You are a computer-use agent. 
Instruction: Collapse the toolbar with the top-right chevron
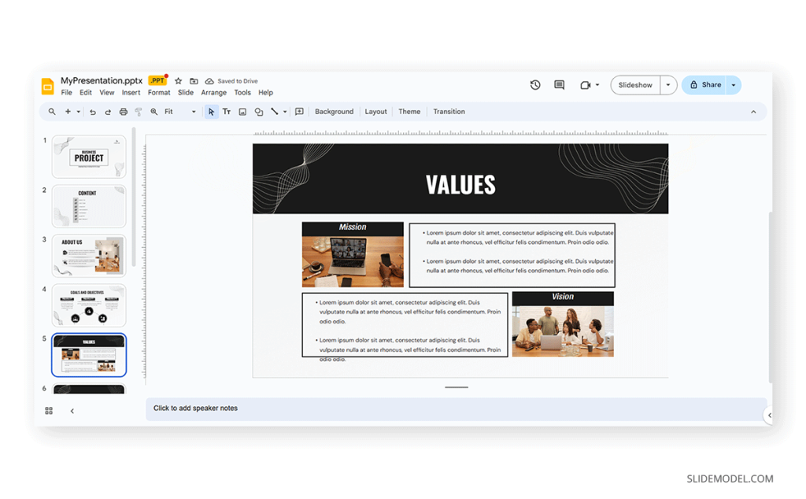coord(753,111)
